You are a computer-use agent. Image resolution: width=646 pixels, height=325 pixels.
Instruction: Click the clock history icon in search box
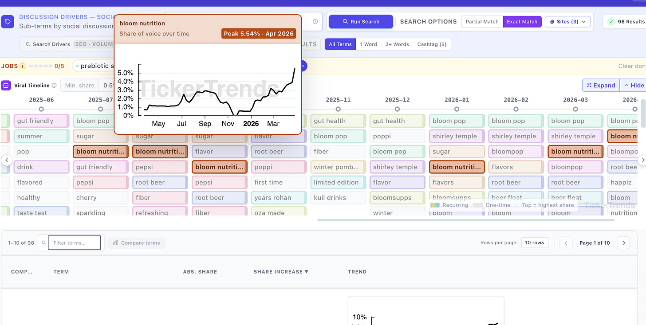(315, 22)
